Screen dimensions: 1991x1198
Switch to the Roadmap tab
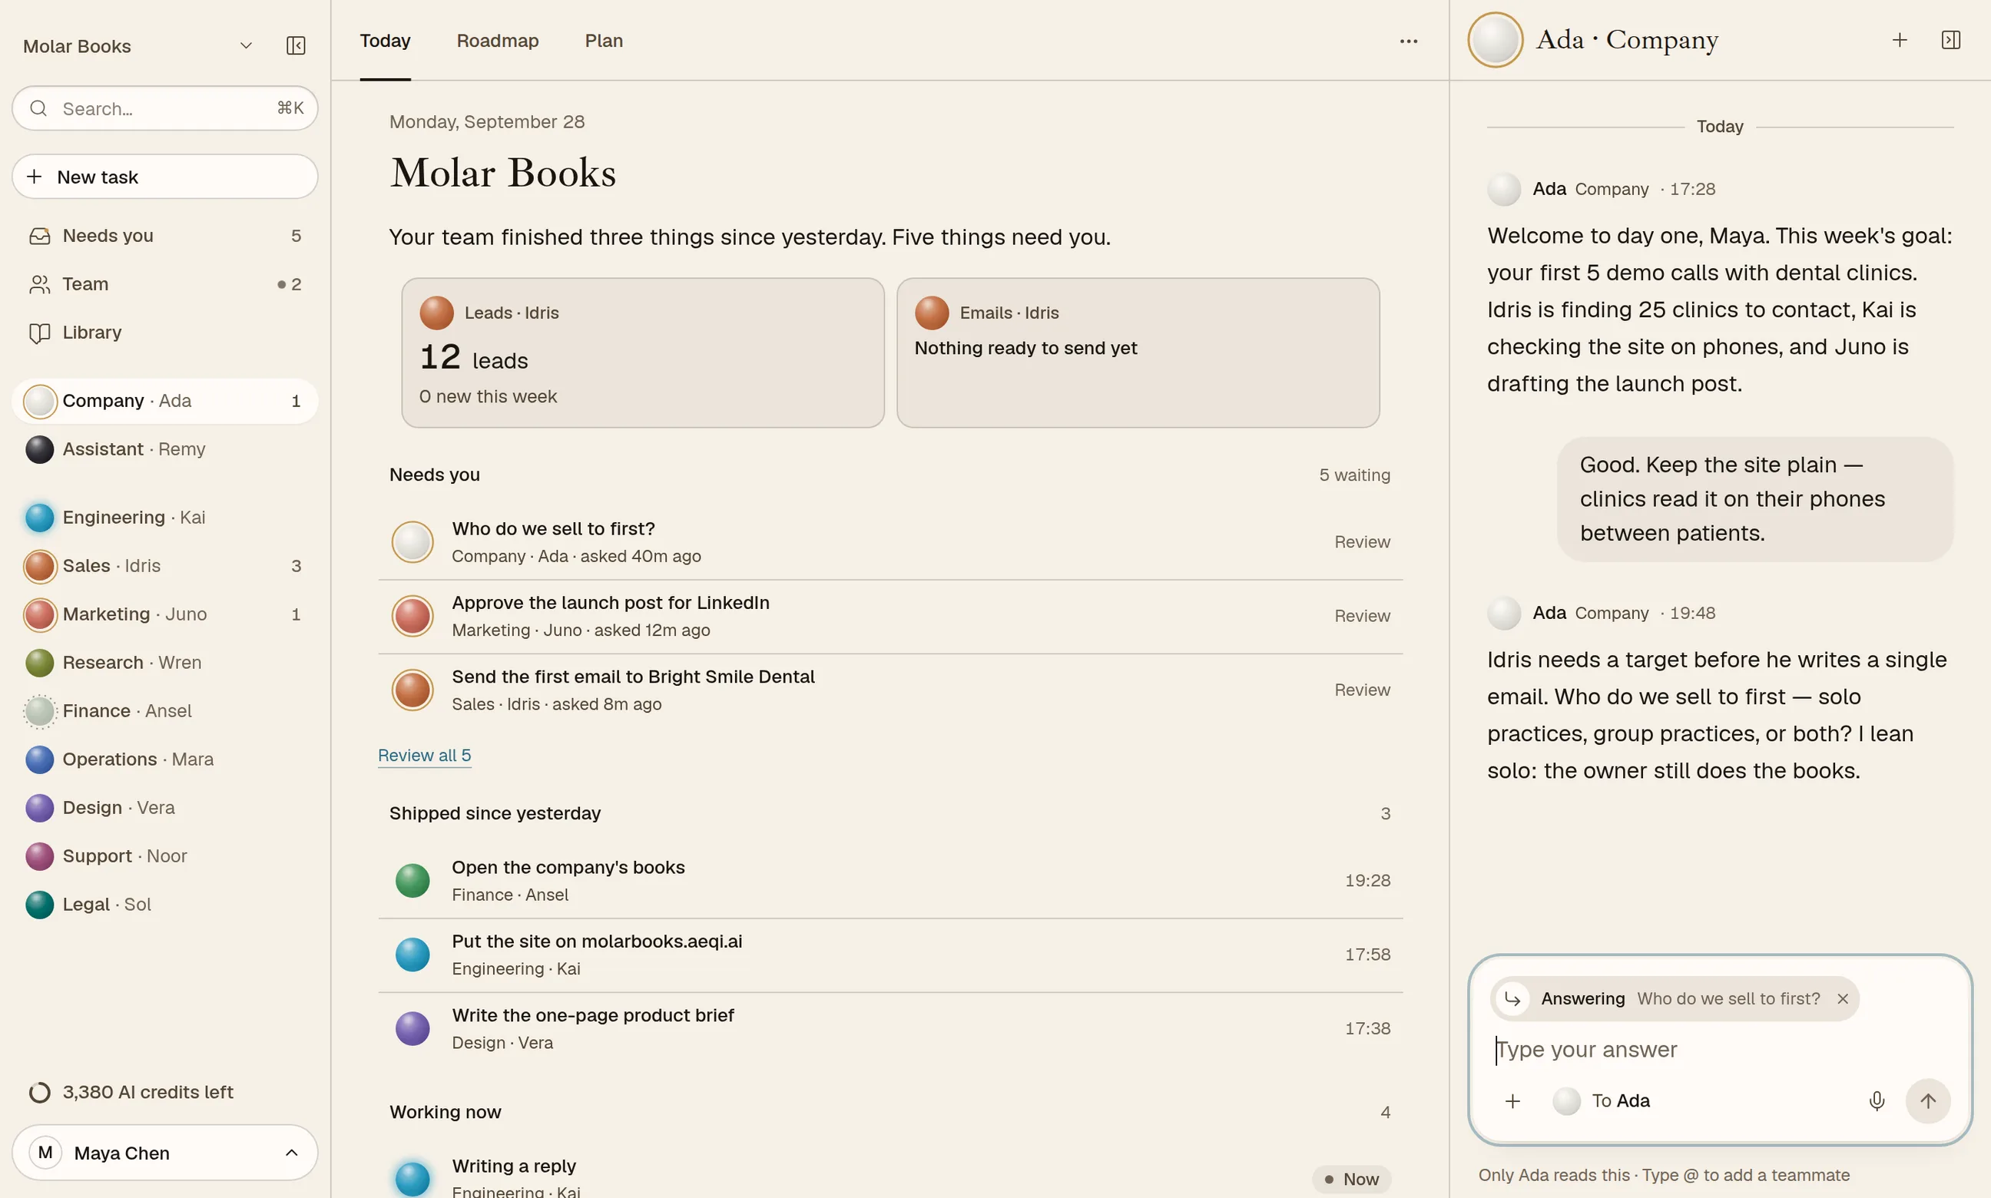click(x=497, y=41)
